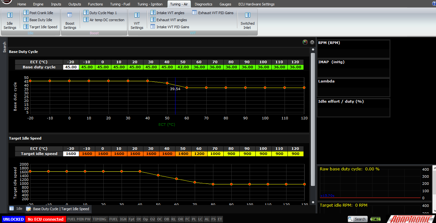Click the ET status flag
The height and width of the screenshot is (223, 436).
click(220, 219)
